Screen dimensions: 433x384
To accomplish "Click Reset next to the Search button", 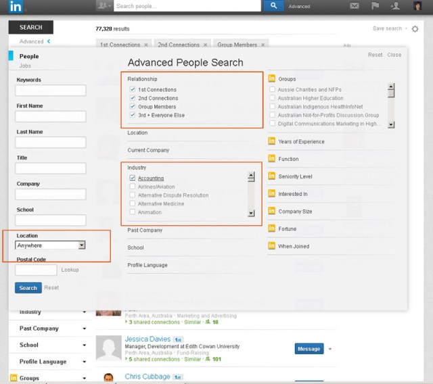I will point(51,287).
